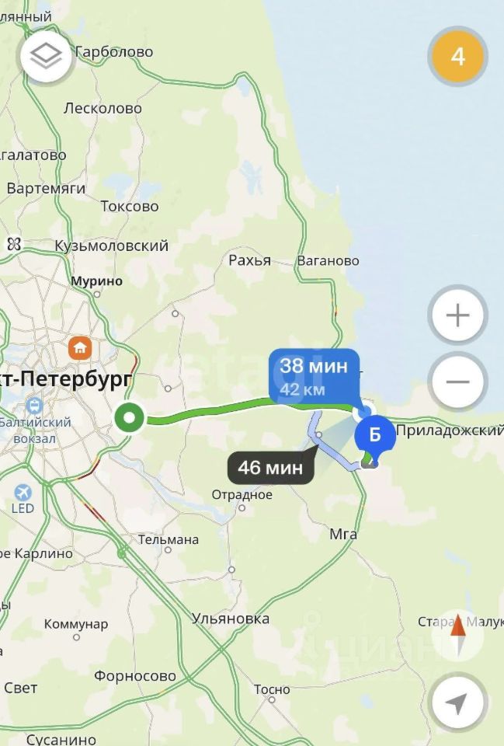Select the Ульяновка label on map
Viewport: 504px width, 746px height.
click(x=231, y=619)
